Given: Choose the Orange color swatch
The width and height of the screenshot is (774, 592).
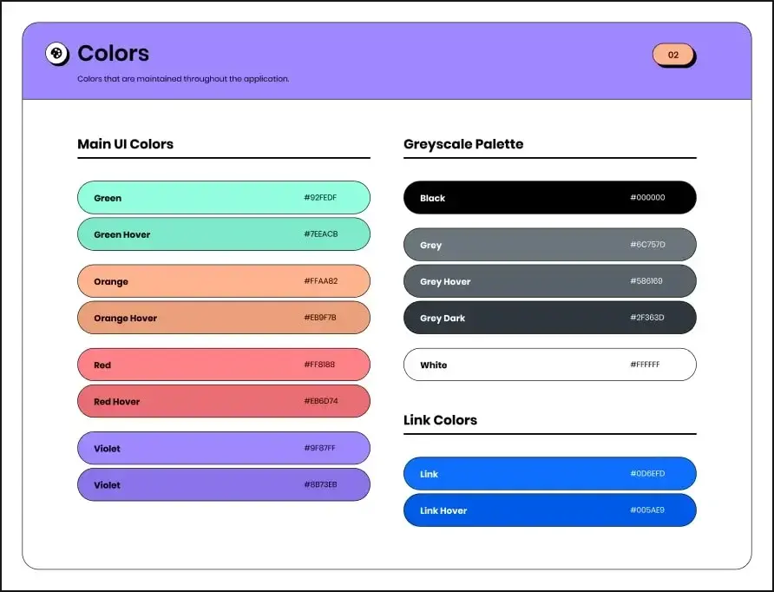Looking at the screenshot, I should pos(223,281).
